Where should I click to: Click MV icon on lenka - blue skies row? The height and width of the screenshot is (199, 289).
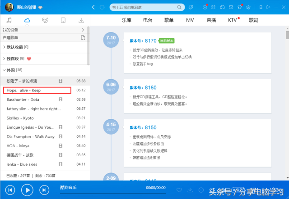(x=61, y=164)
